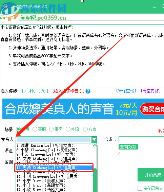Click into the main text editing area

pyautogui.click(x=82, y=56)
